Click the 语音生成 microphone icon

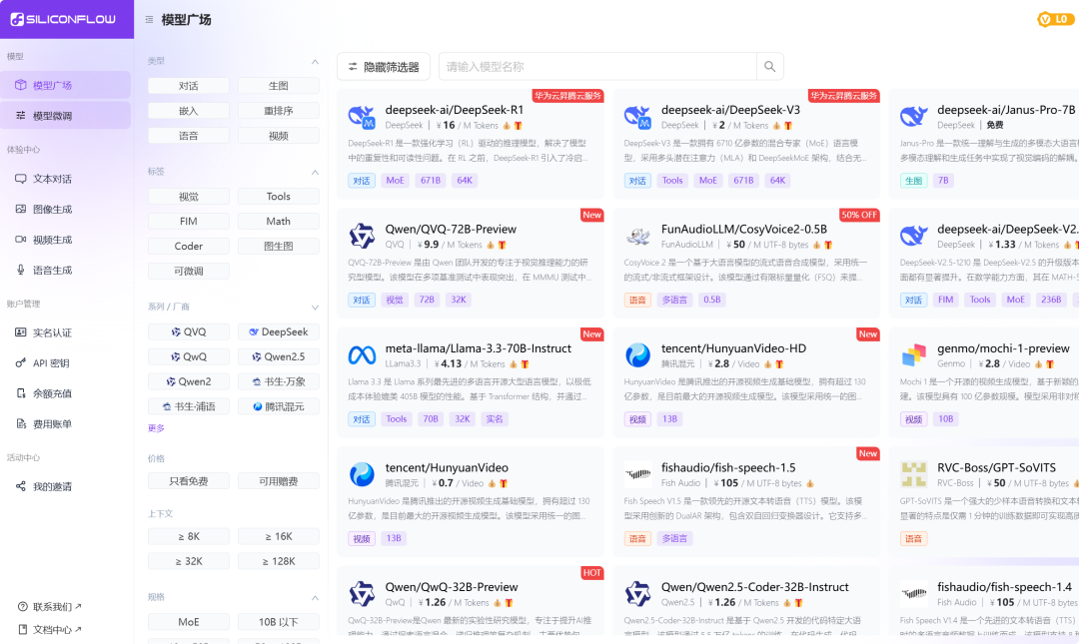point(21,270)
